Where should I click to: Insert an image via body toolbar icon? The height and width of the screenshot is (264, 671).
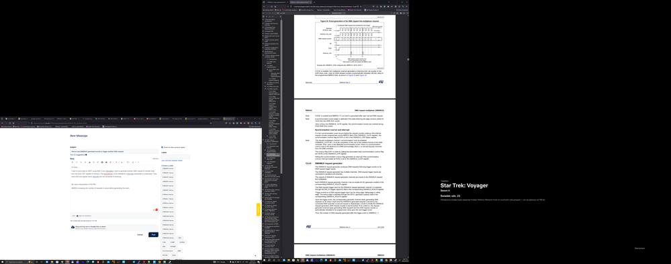click(x=102, y=162)
